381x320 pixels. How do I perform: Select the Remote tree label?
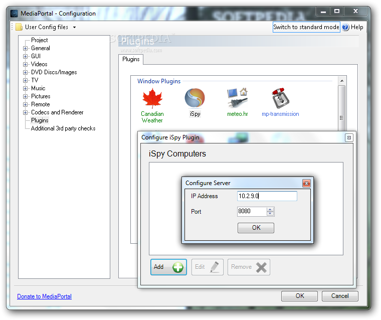(x=40, y=104)
